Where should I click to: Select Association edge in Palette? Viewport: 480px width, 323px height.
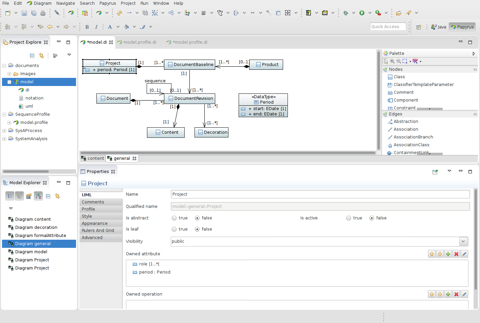(x=406, y=129)
